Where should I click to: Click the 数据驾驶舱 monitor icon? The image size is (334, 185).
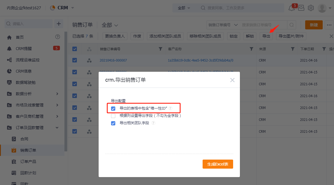[x=9, y=82]
